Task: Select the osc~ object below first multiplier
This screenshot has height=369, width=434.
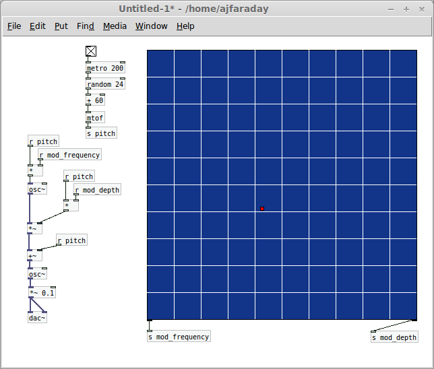Action: coord(37,189)
